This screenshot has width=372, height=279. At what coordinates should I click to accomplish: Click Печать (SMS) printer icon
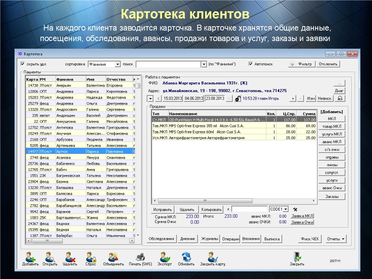140,257
